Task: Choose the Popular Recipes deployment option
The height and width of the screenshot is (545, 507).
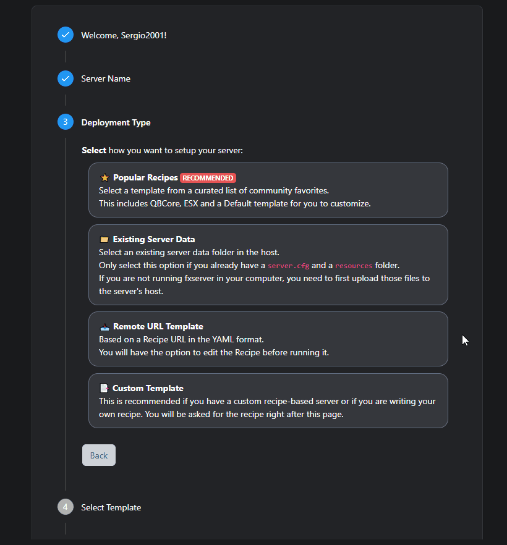Action: pos(268,190)
